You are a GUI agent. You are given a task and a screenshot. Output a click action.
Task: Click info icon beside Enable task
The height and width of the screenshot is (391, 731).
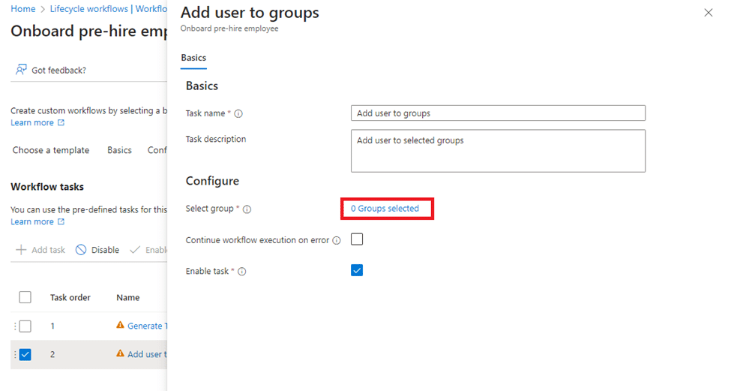click(242, 272)
